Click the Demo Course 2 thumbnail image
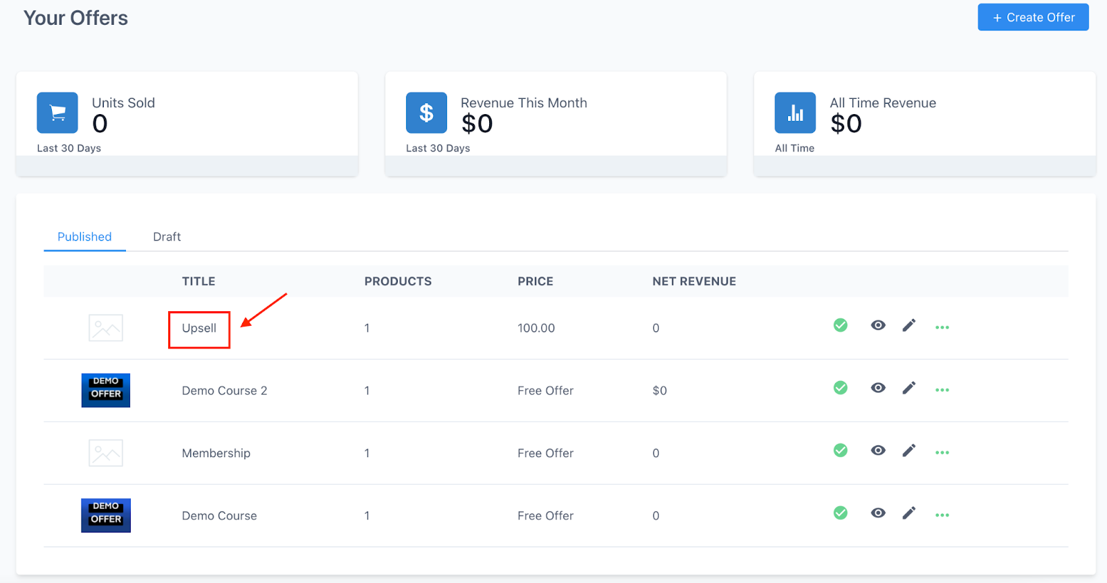Viewport: 1107px width, 583px height. [x=106, y=391]
